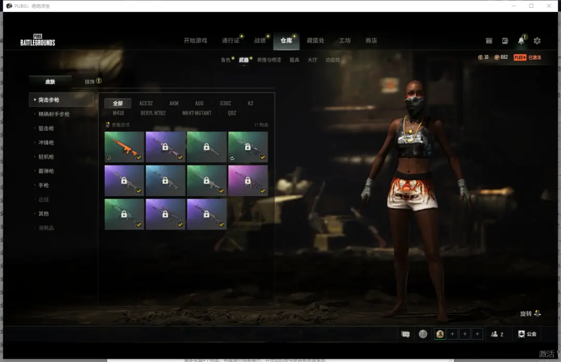This screenshot has width=561, height=362.
Task: Click the clock icon on the orange rifle skin
Action: tap(109, 158)
